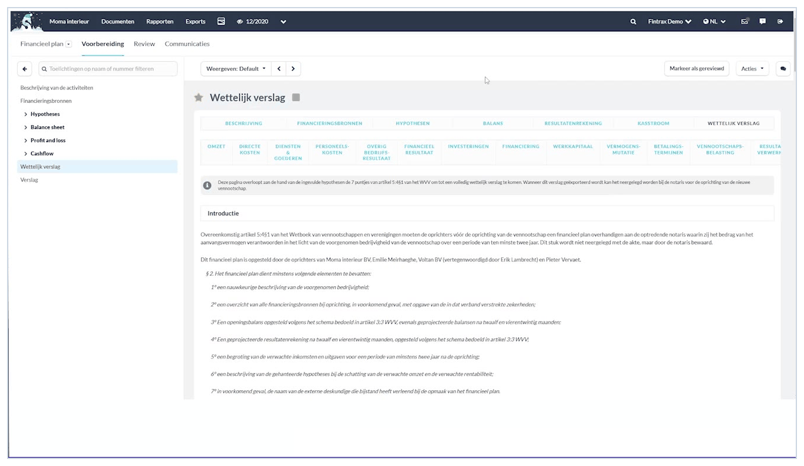Star the Wettelijk verslag page
This screenshot has width=804, height=466.
tap(199, 98)
